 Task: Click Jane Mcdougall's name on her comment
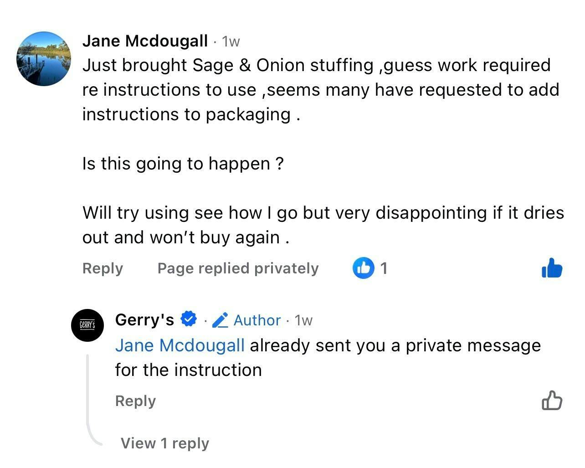pyautogui.click(x=145, y=41)
